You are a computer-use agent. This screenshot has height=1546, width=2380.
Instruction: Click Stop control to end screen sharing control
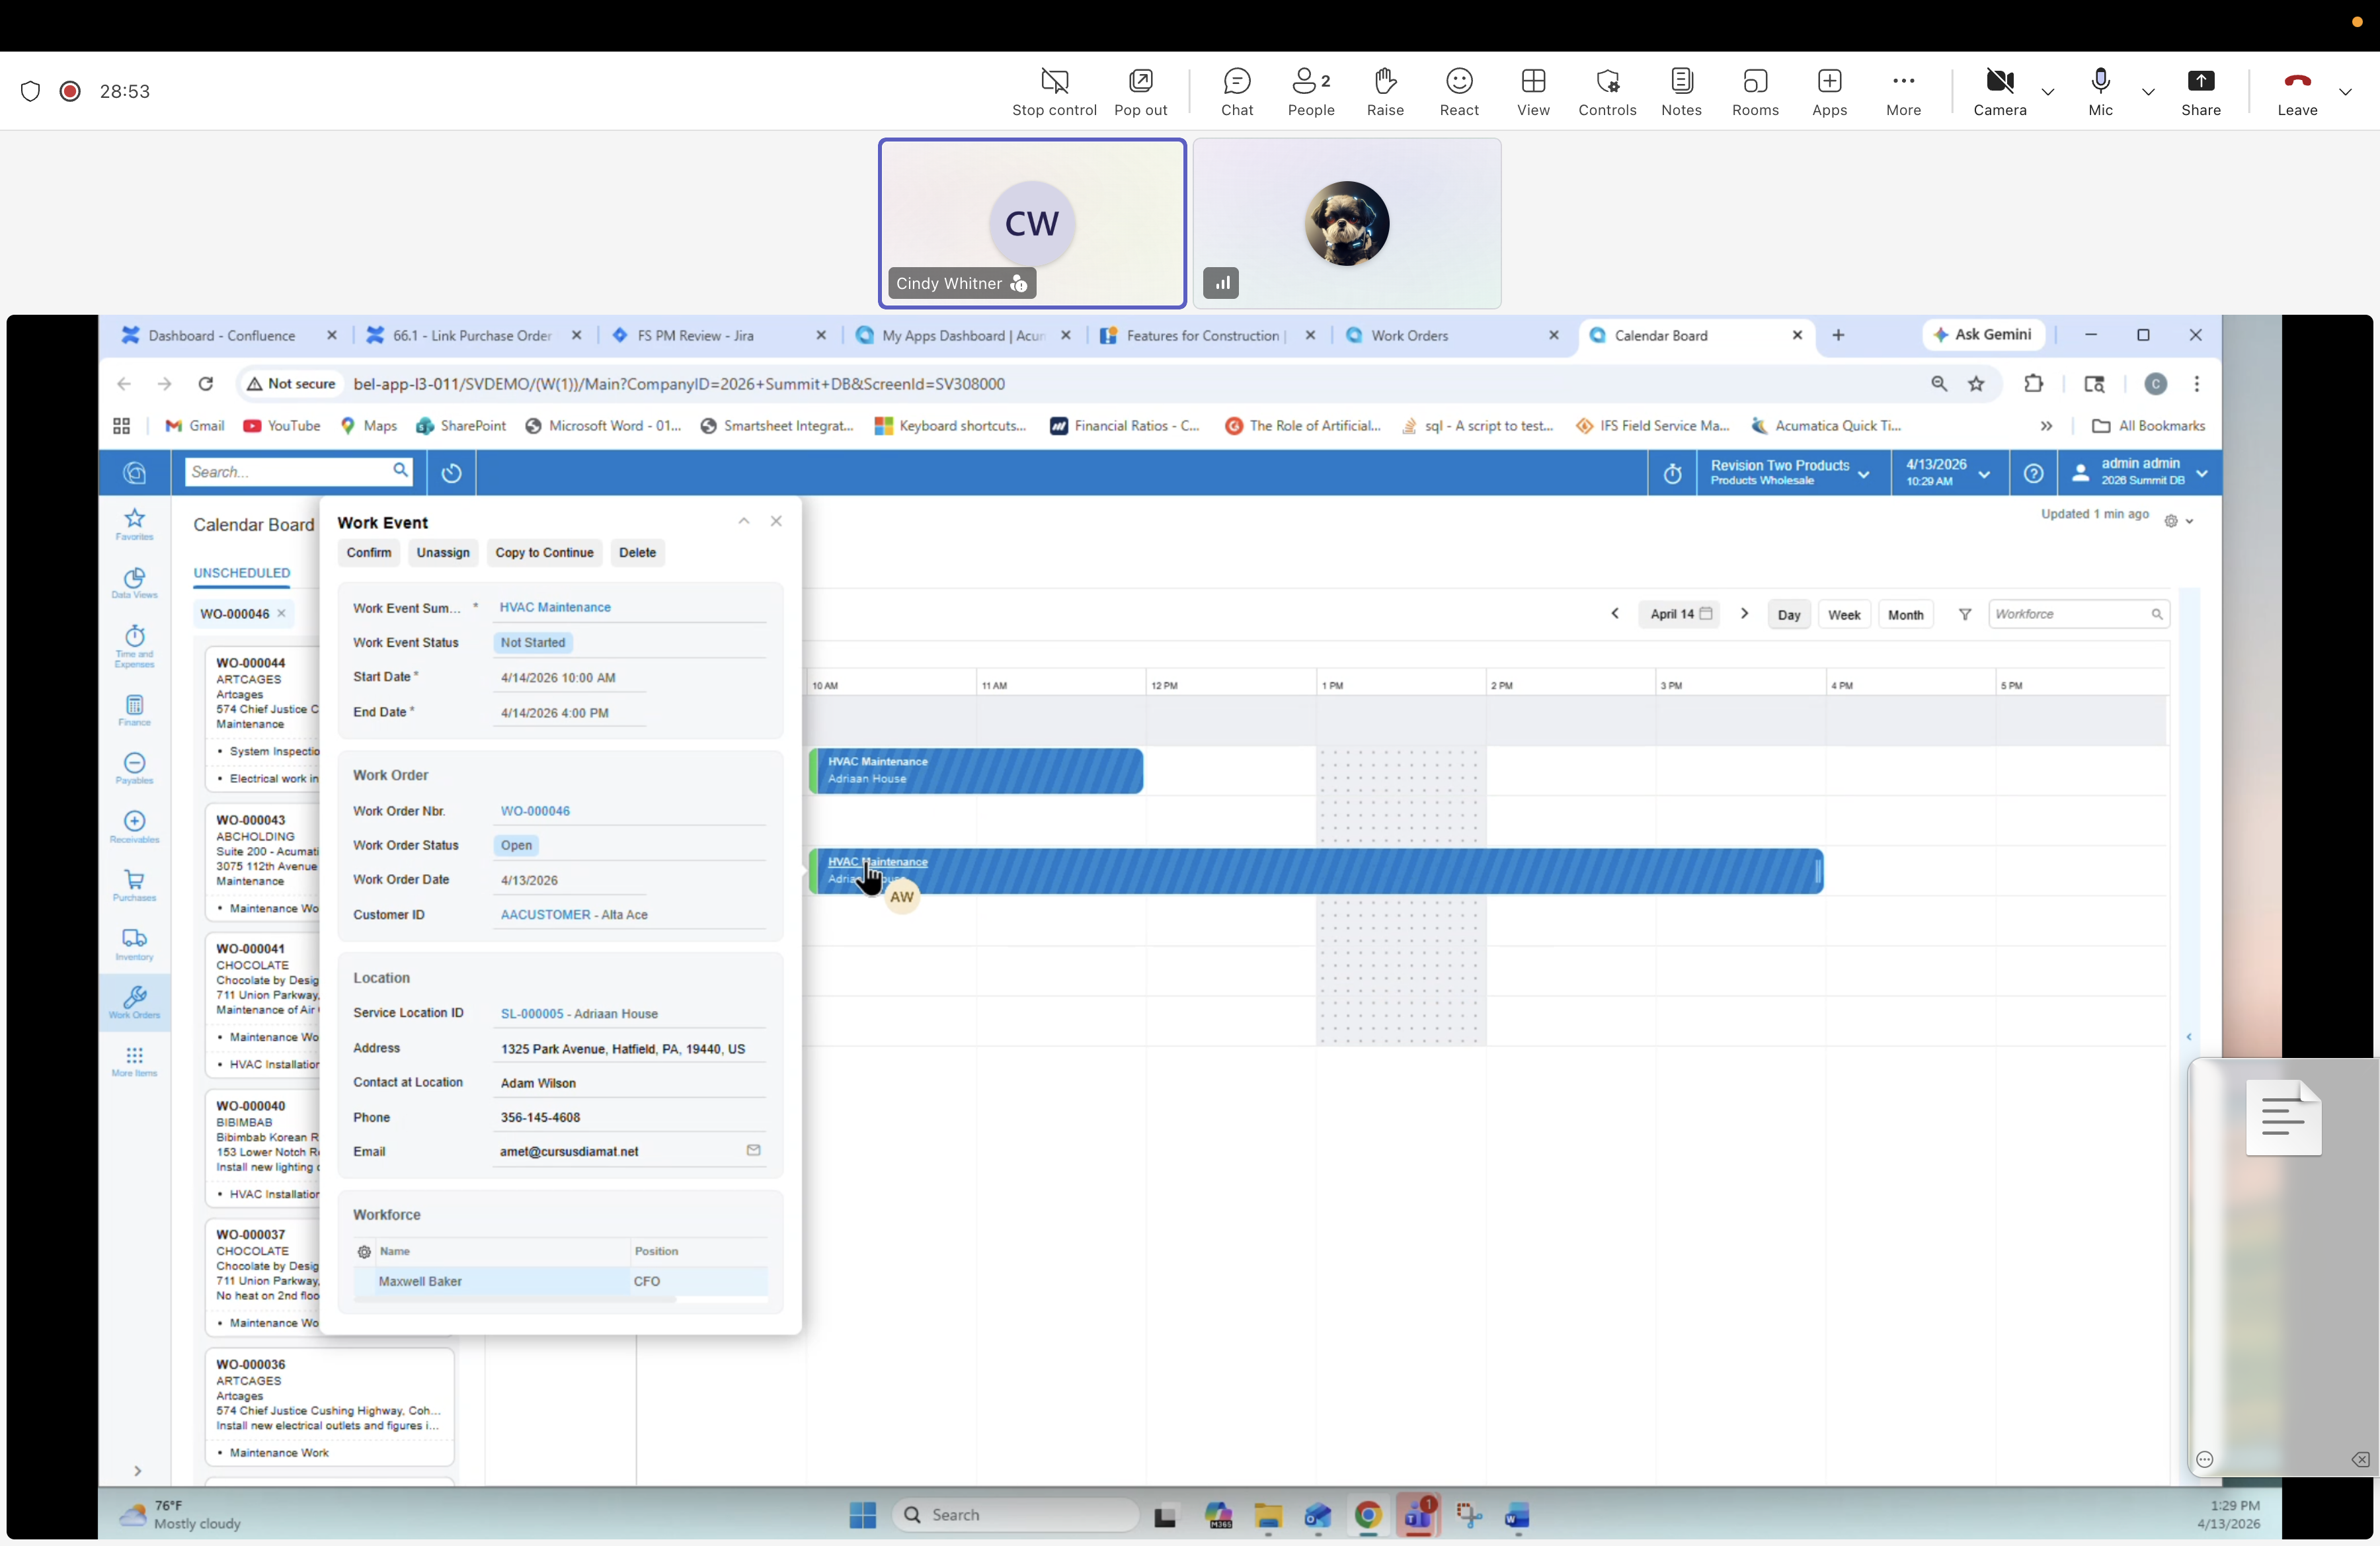(x=1054, y=91)
